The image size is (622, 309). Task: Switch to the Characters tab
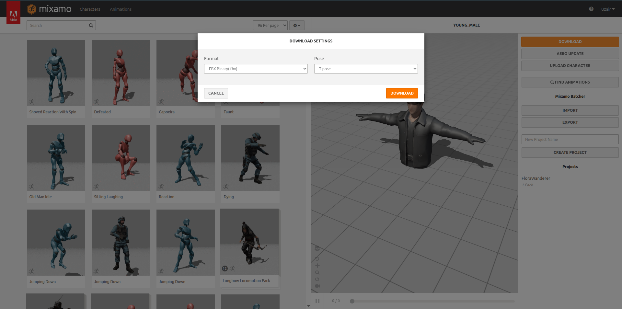tap(90, 9)
